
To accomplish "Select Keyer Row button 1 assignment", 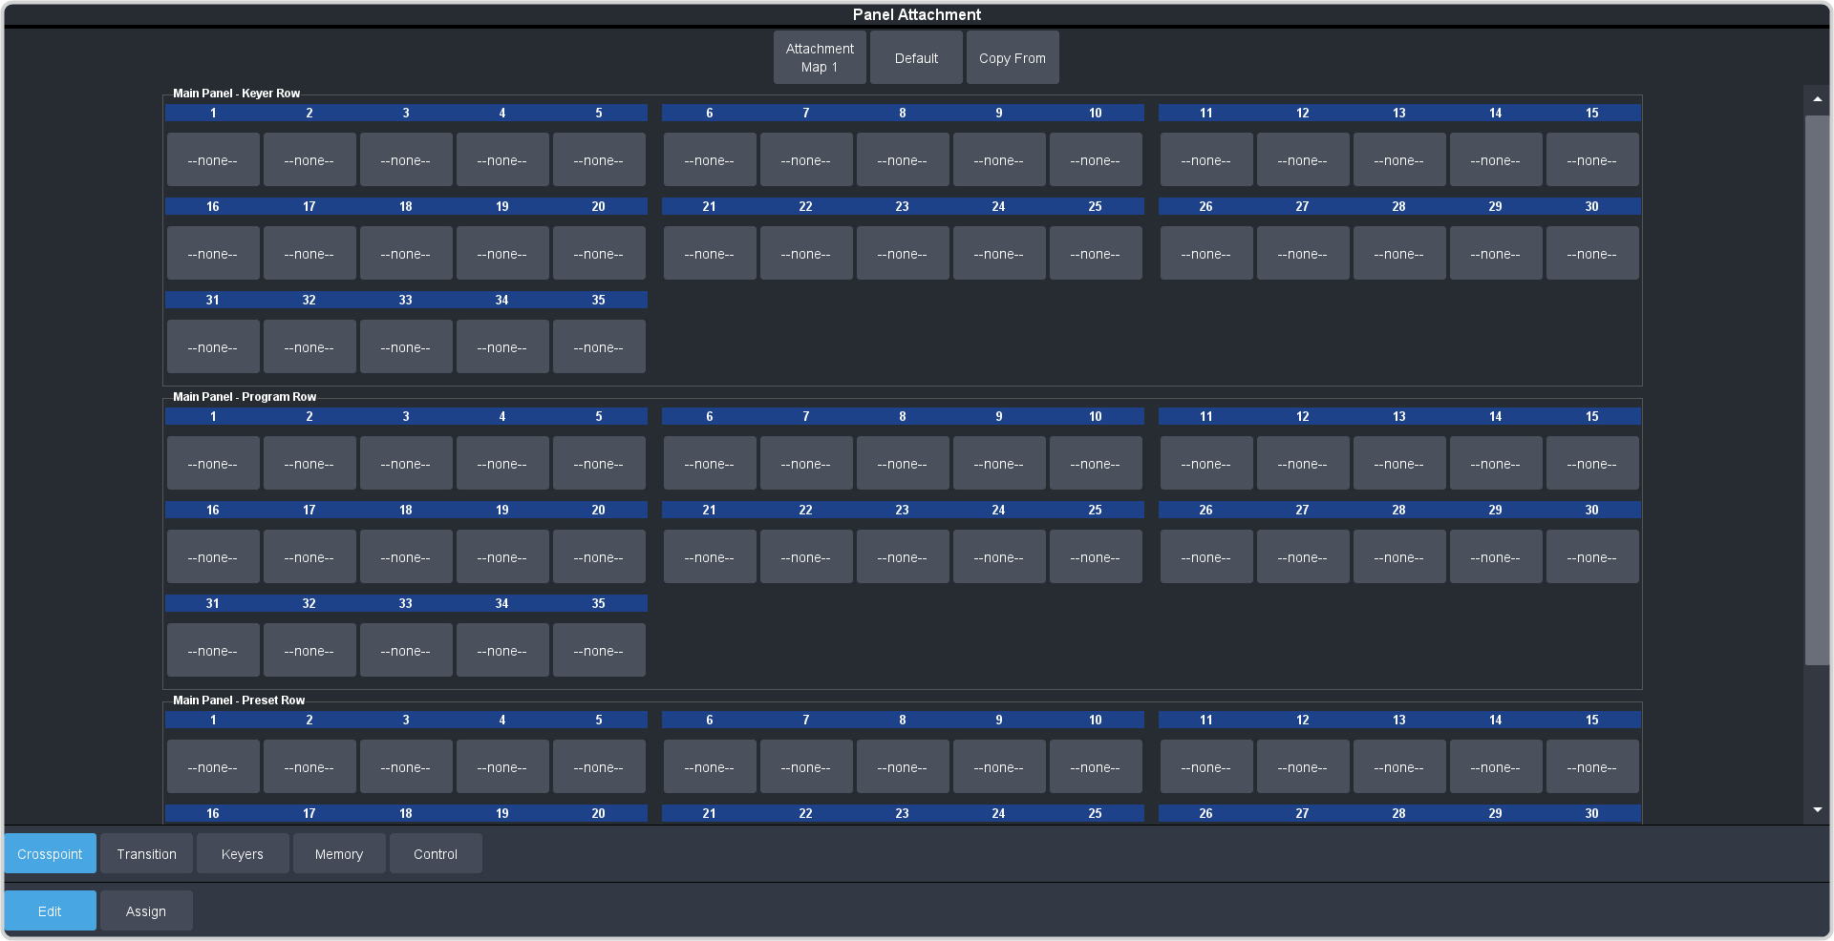I will pos(213,159).
